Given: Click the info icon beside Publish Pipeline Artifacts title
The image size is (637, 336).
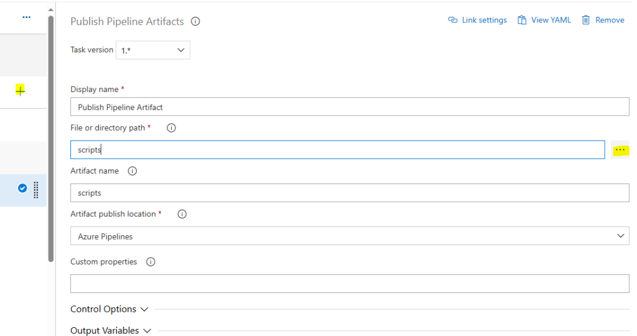Looking at the screenshot, I should tap(195, 22).
